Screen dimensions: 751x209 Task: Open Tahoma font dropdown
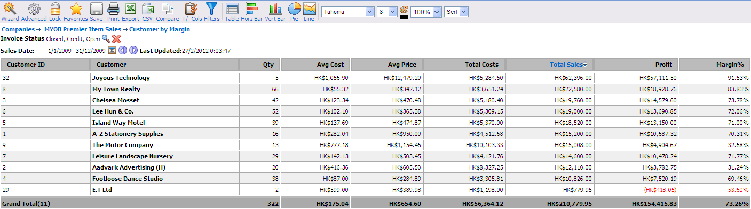click(x=348, y=12)
